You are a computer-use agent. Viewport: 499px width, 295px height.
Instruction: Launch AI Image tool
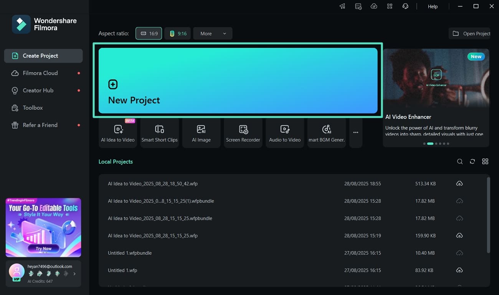201,133
